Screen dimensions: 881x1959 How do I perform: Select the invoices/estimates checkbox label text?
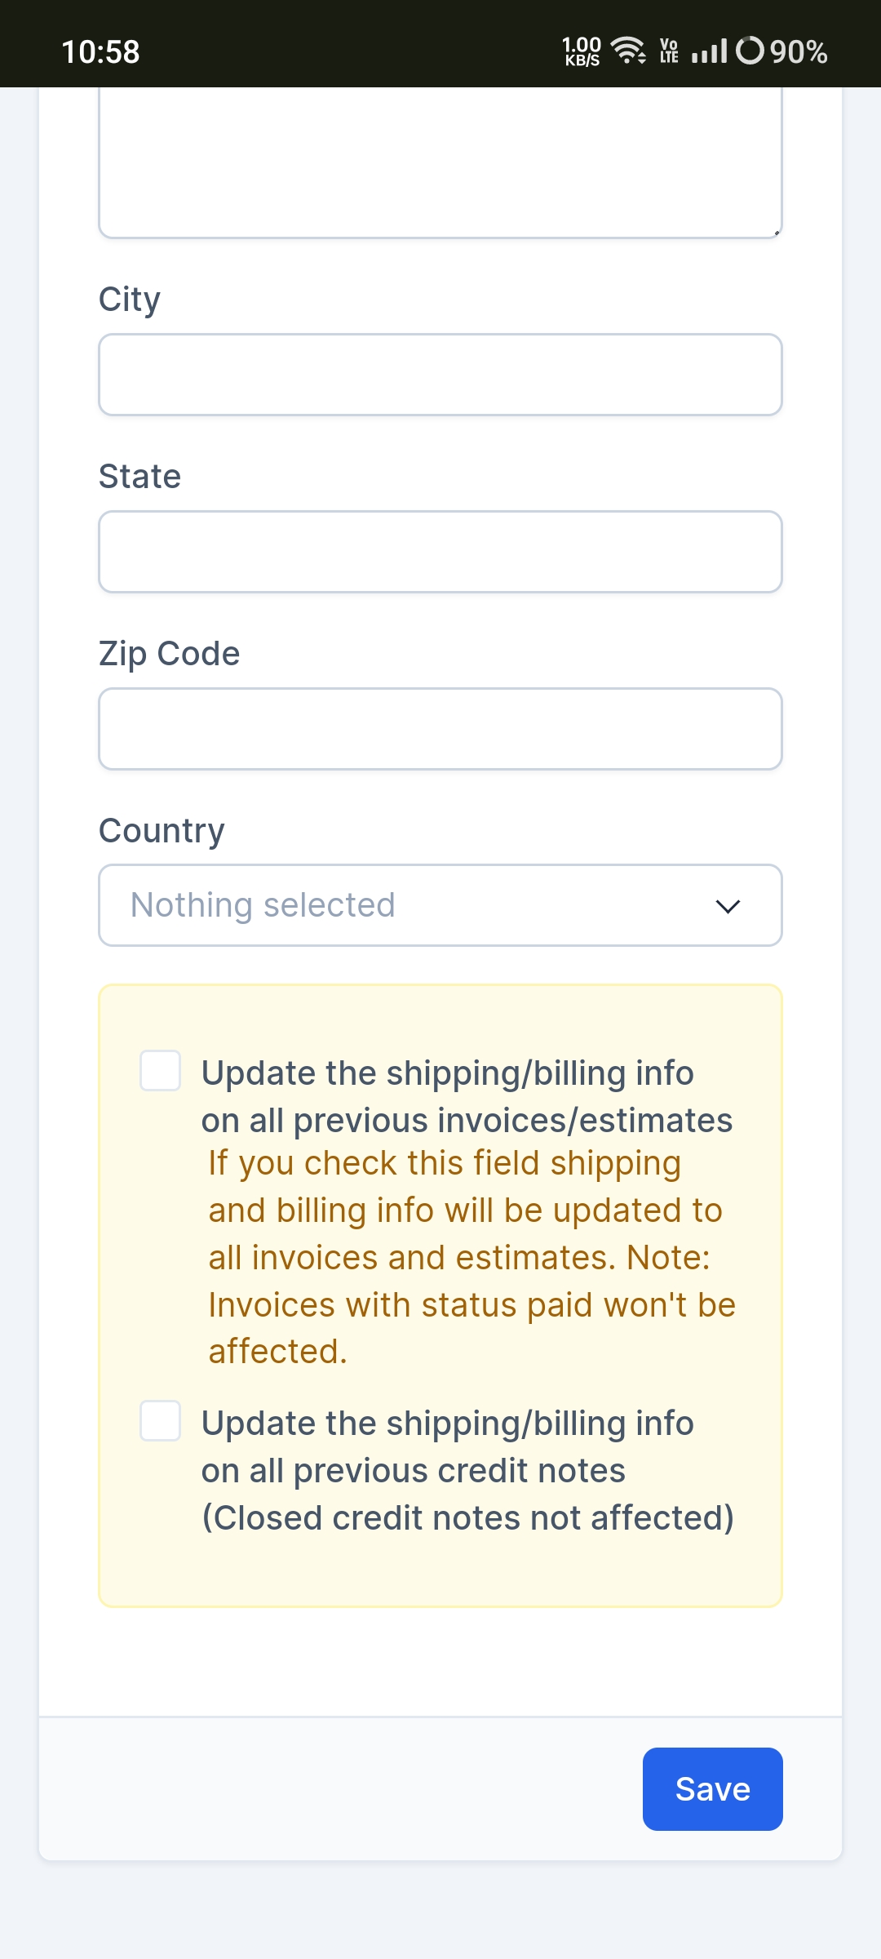click(467, 1096)
